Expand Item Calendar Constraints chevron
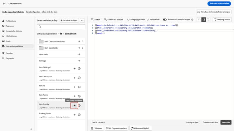Screen dimensions: 234x131 83,41
